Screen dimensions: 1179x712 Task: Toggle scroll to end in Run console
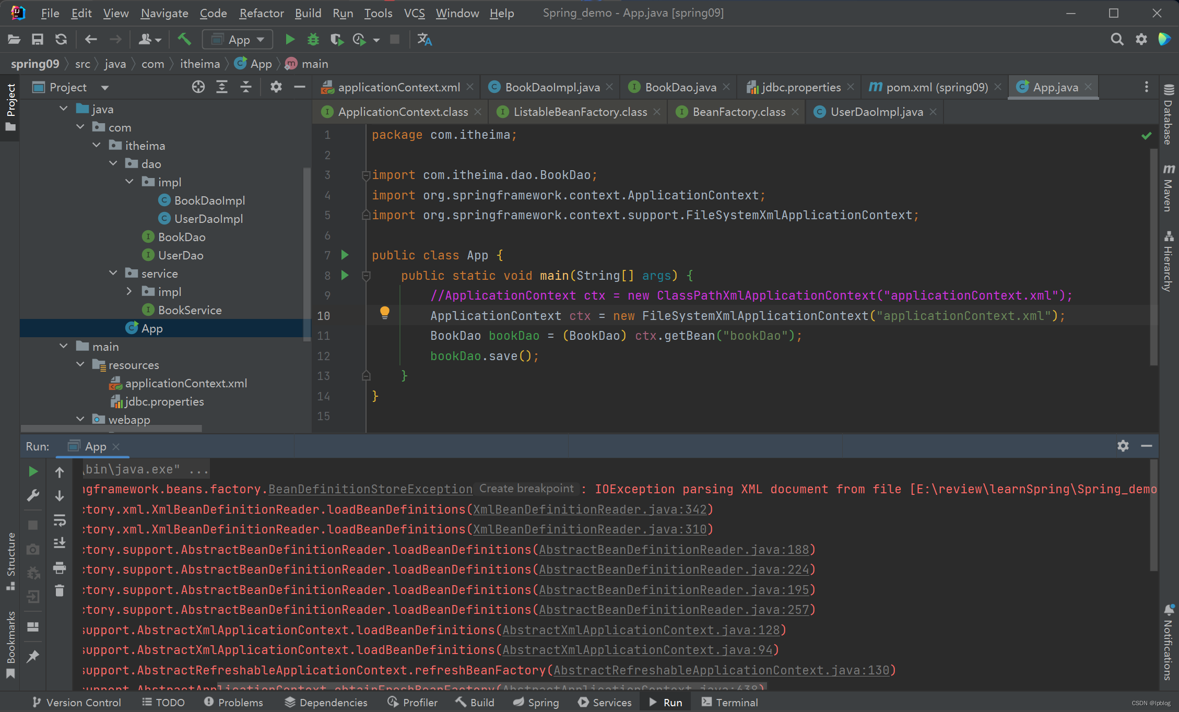coord(60,543)
